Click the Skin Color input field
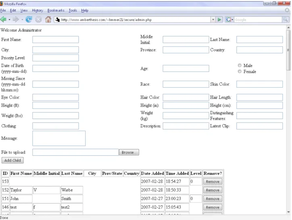 pyautogui.click(x=260, y=84)
